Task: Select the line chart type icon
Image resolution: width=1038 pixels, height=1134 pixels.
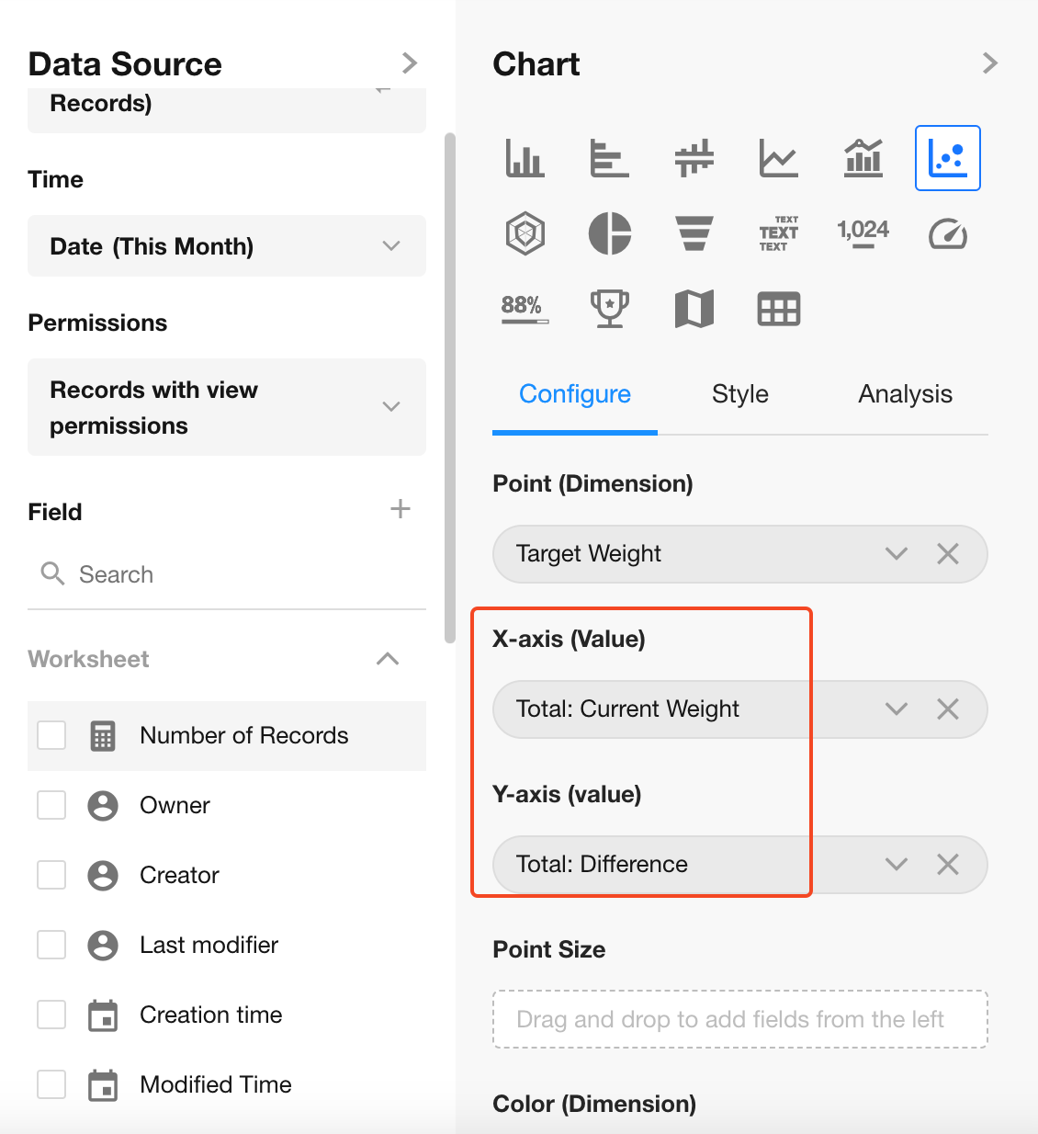Action: point(779,158)
